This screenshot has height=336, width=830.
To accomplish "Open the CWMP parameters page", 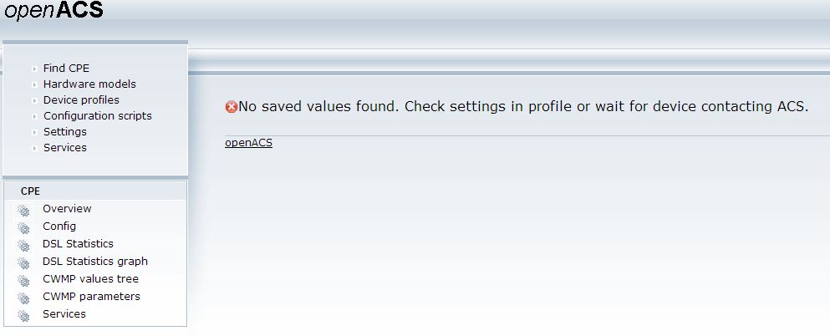I will click(x=91, y=297).
